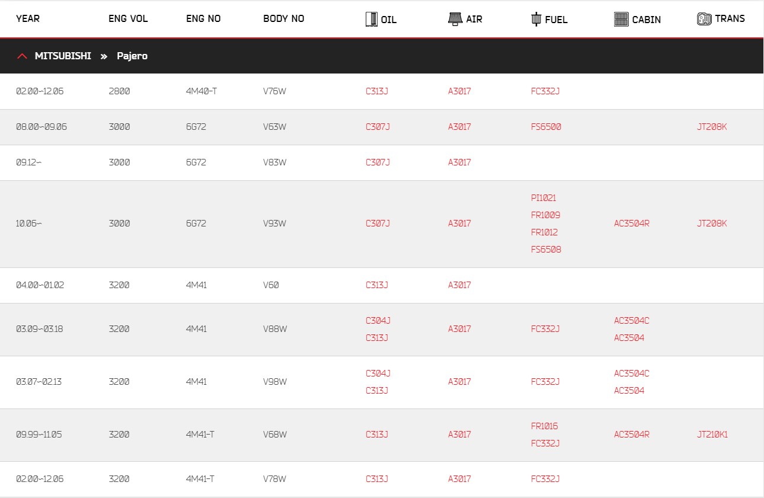
Task: Open fuel filter FS6500 link
Action: click(546, 127)
